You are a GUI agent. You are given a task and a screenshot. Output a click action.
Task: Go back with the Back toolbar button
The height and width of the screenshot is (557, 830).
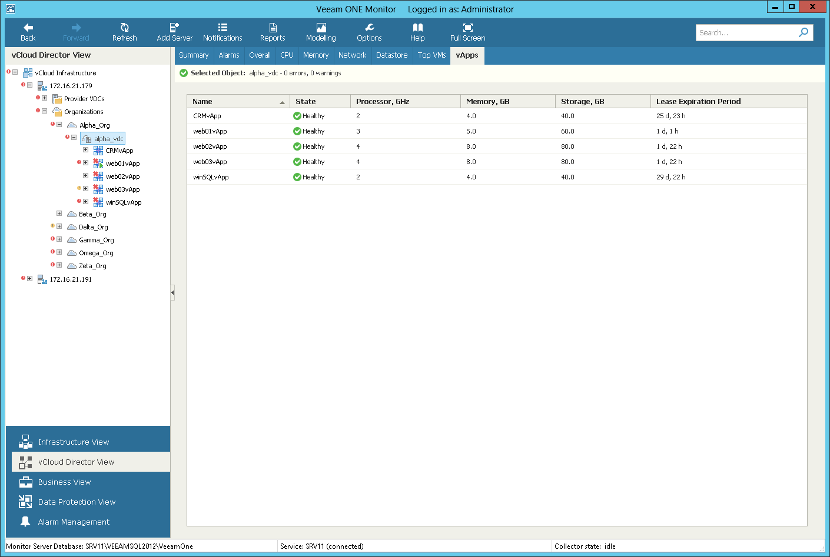pyautogui.click(x=28, y=32)
